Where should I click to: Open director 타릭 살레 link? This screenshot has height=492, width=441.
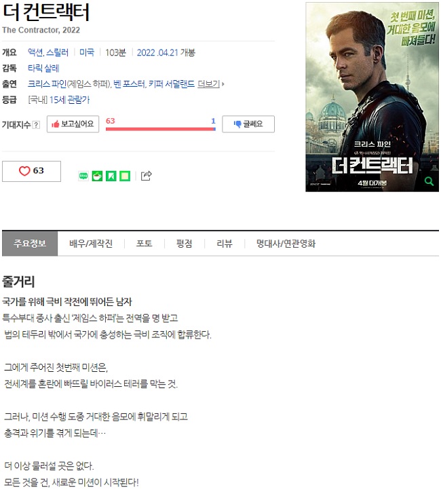pyautogui.click(x=43, y=68)
